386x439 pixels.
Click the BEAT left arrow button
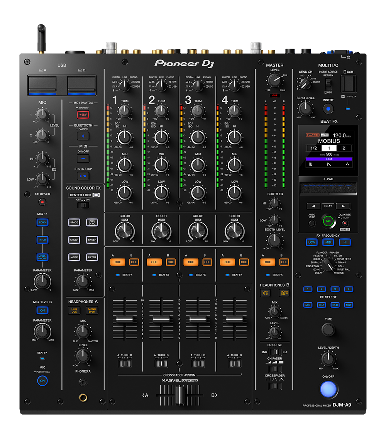[313, 206]
